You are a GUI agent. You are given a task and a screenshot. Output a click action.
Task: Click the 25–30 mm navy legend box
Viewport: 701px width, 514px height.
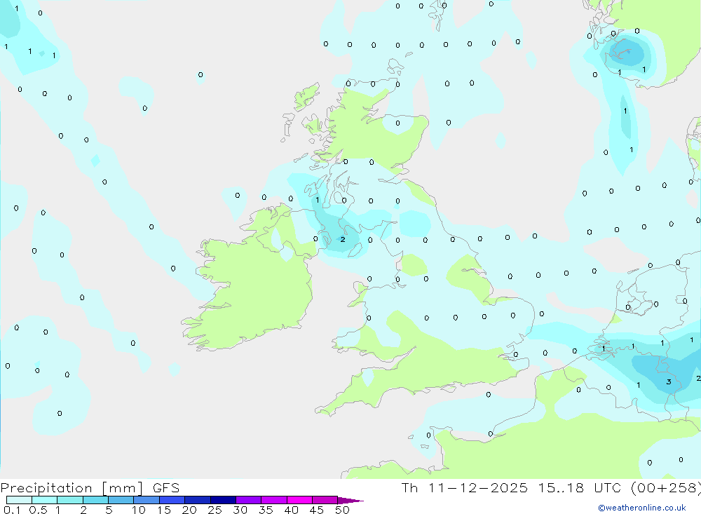[223, 500]
